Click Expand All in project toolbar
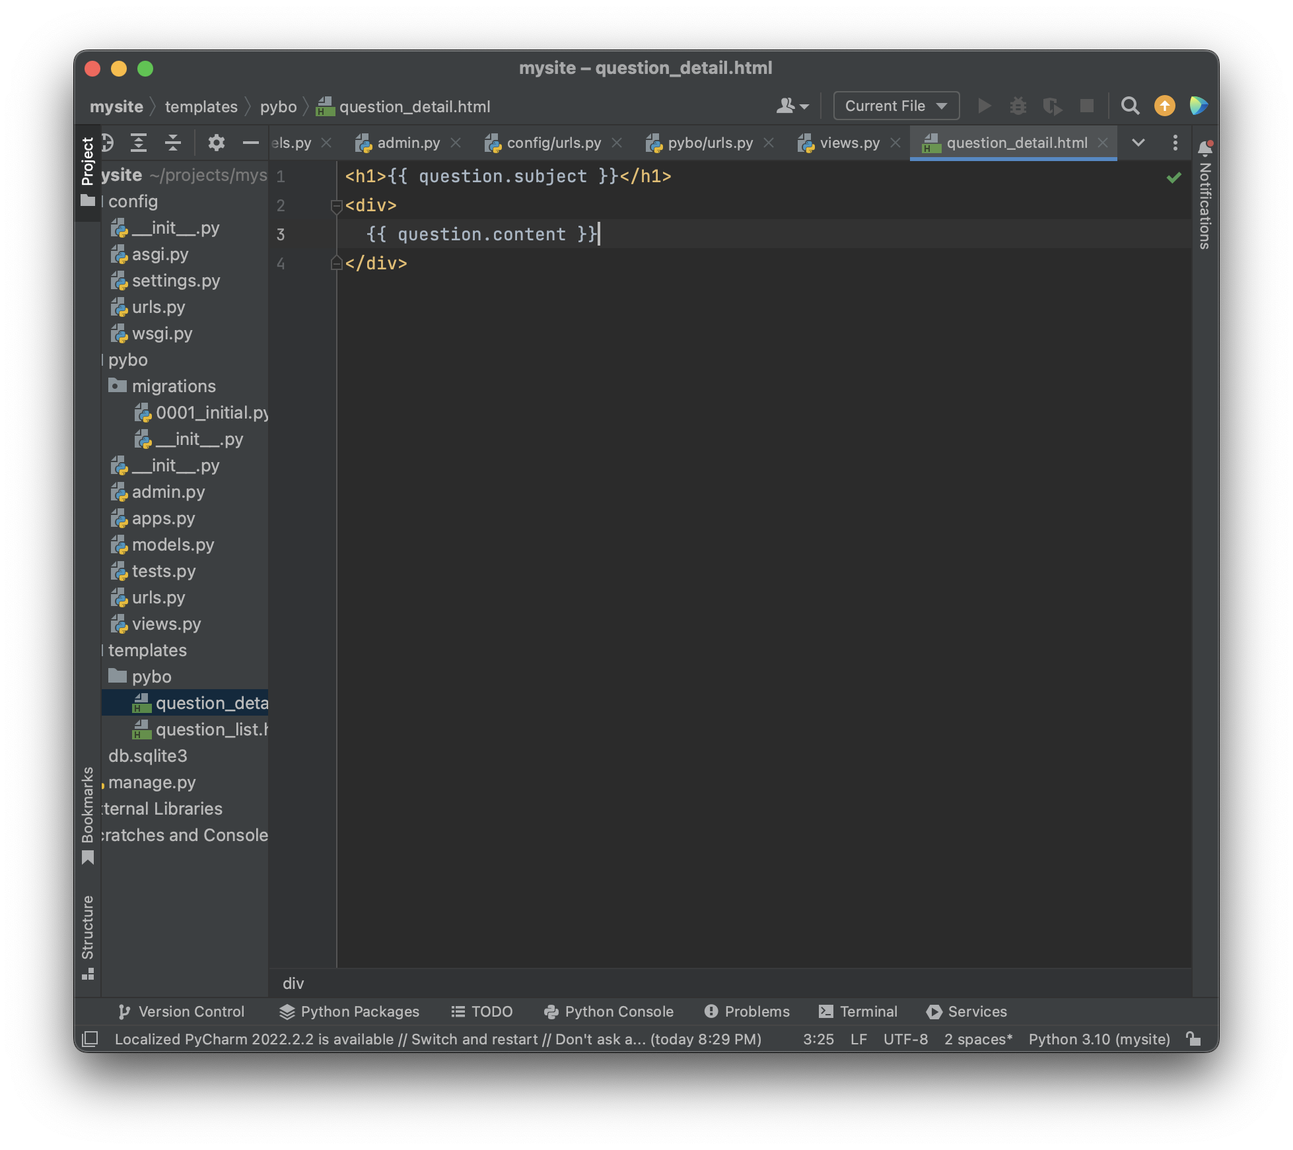The image size is (1293, 1150). tap(139, 143)
